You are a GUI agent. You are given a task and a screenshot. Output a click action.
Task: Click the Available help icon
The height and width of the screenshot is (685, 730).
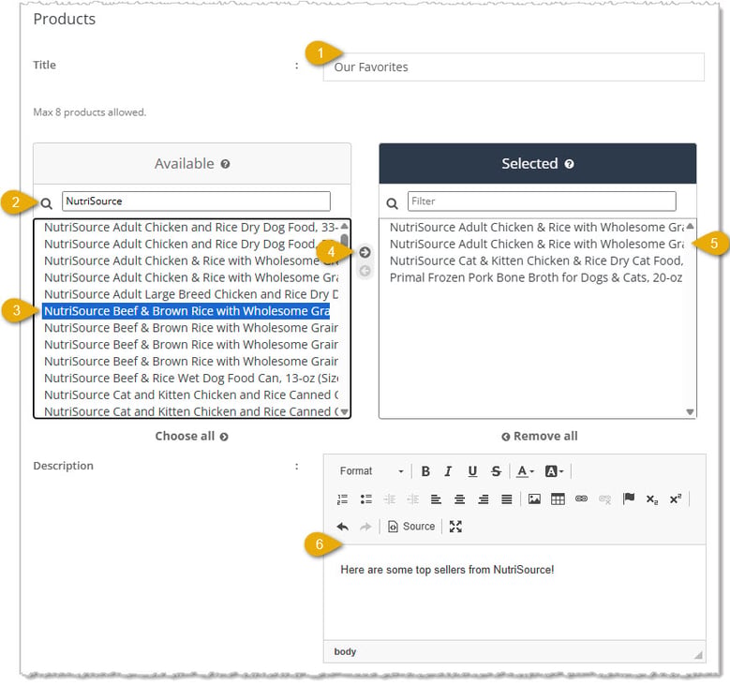tap(225, 164)
